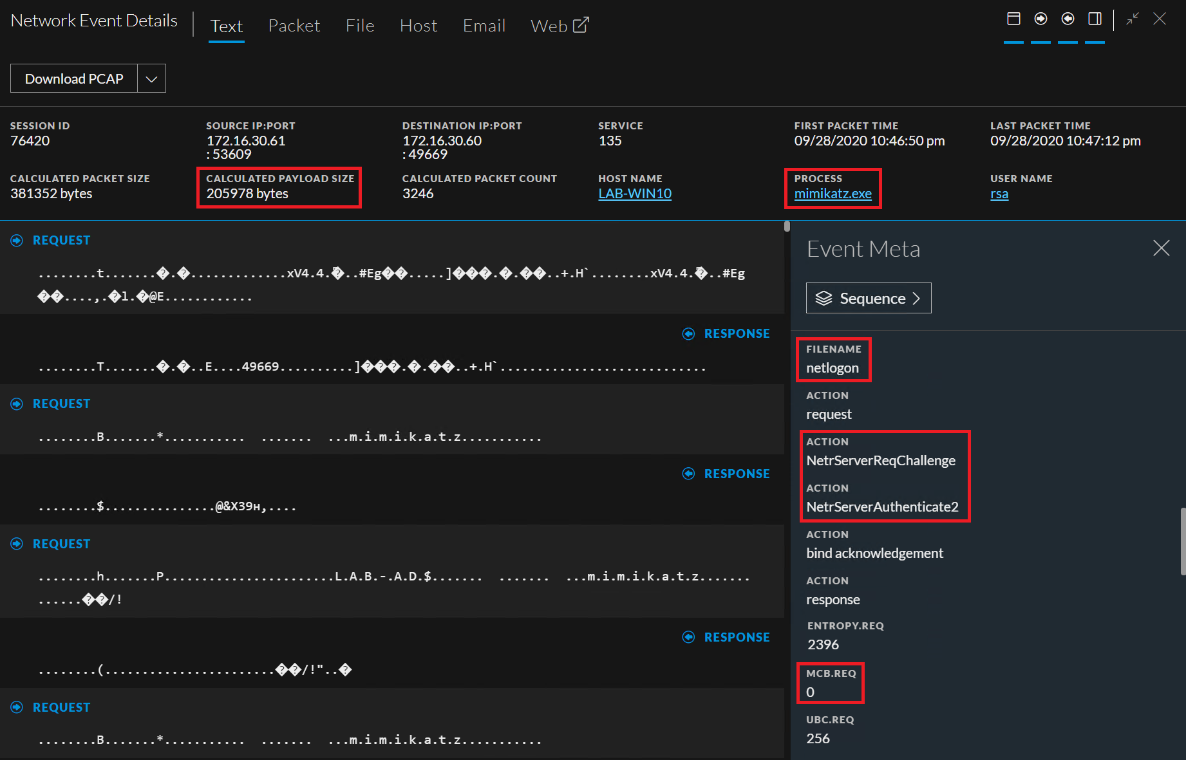Viewport: 1186px width, 760px height.
Task: Open the Sequence view with its chevron
Action: click(x=918, y=297)
